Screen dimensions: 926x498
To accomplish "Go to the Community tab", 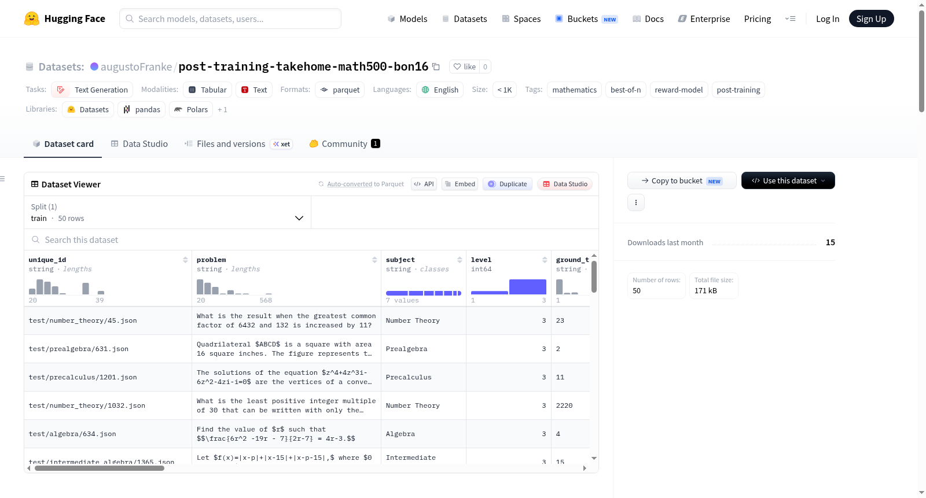I will [x=344, y=144].
